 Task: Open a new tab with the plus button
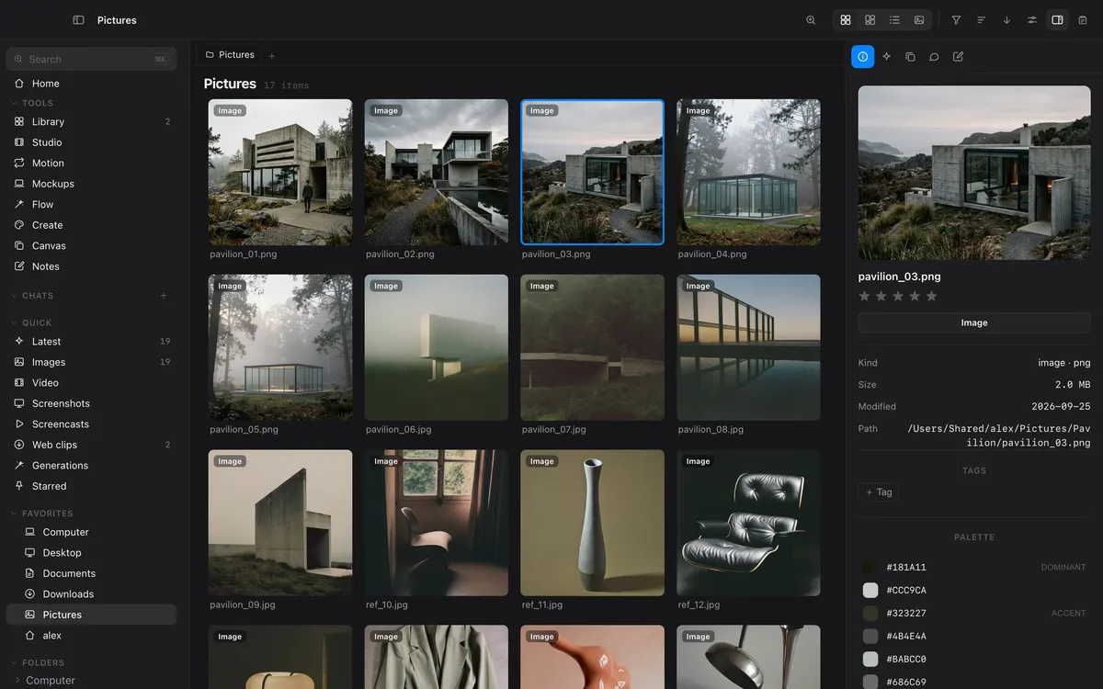[271, 56]
